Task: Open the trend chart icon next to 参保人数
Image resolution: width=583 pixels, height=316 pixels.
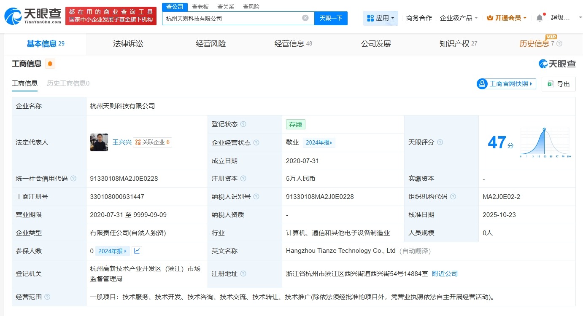Action: [136, 251]
